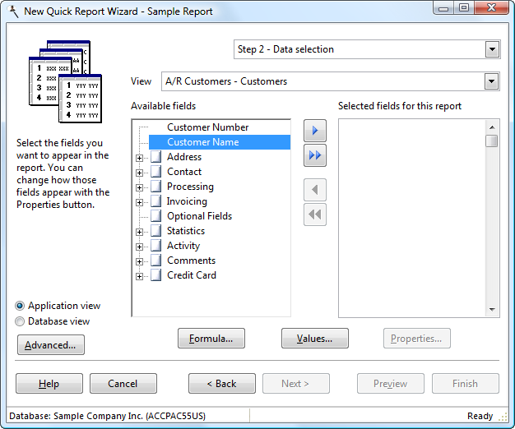Expand the Credit Card tree node
This screenshot has width=515, height=429.
click(140, 276)
